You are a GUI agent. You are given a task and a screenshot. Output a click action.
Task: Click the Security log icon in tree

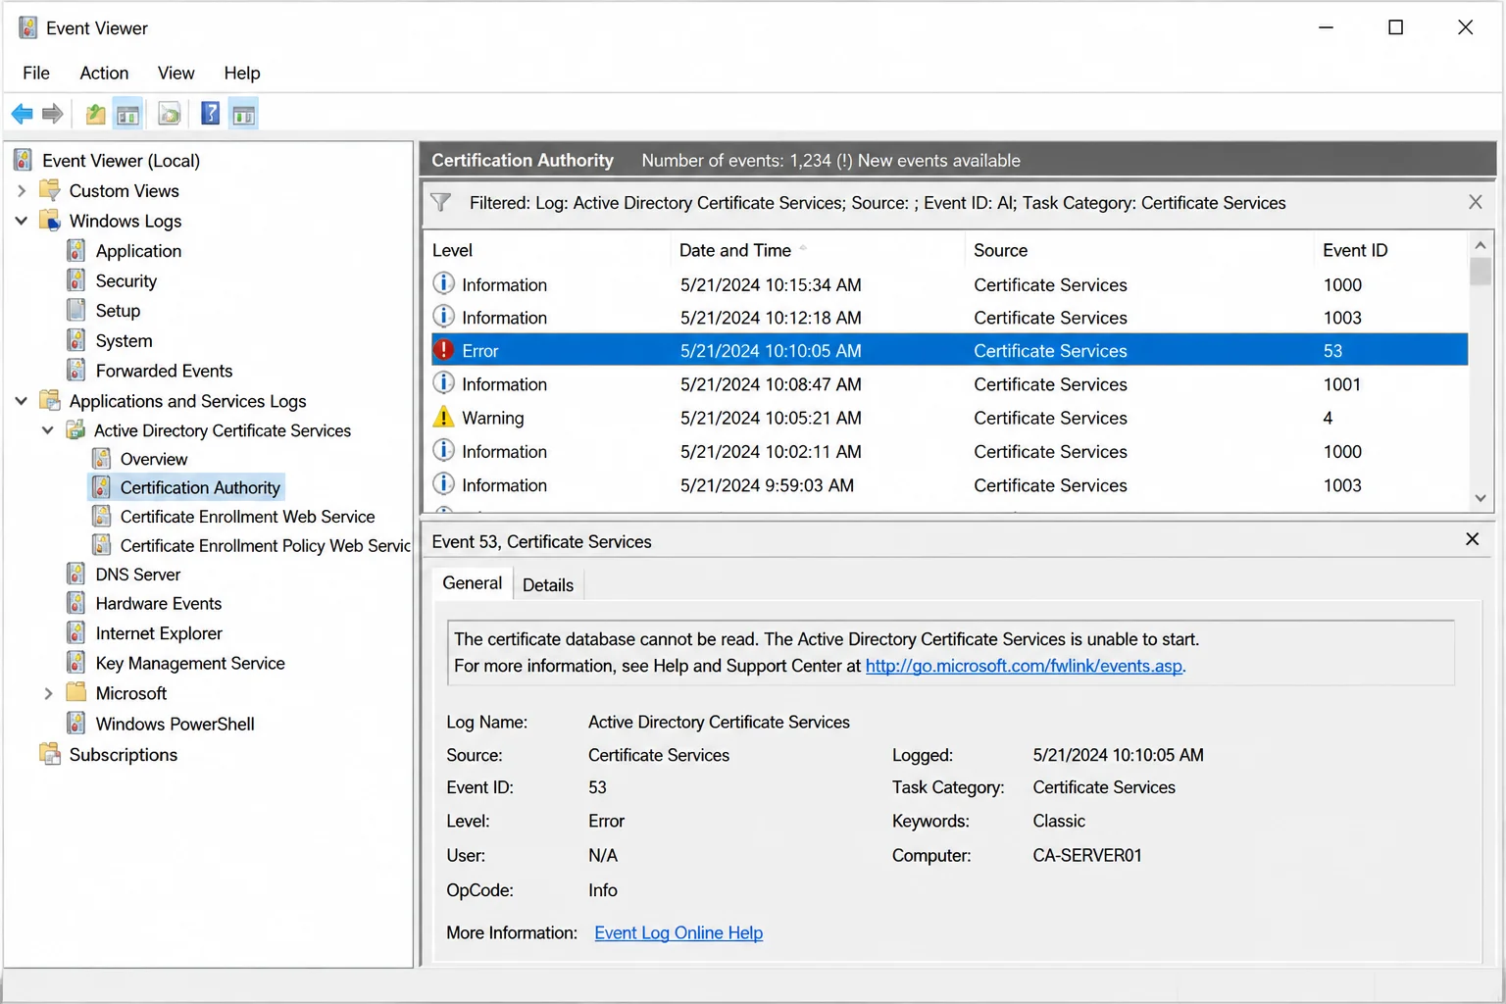pos(76,280)
